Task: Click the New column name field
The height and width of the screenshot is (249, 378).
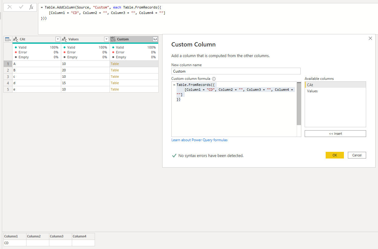Action: tap(236, 71)
